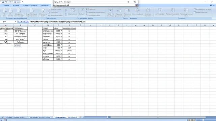Viewport: 216px width, 121px height.
Task: Click the Page Layout view icon in status bar
Action: tap(191, 120)
